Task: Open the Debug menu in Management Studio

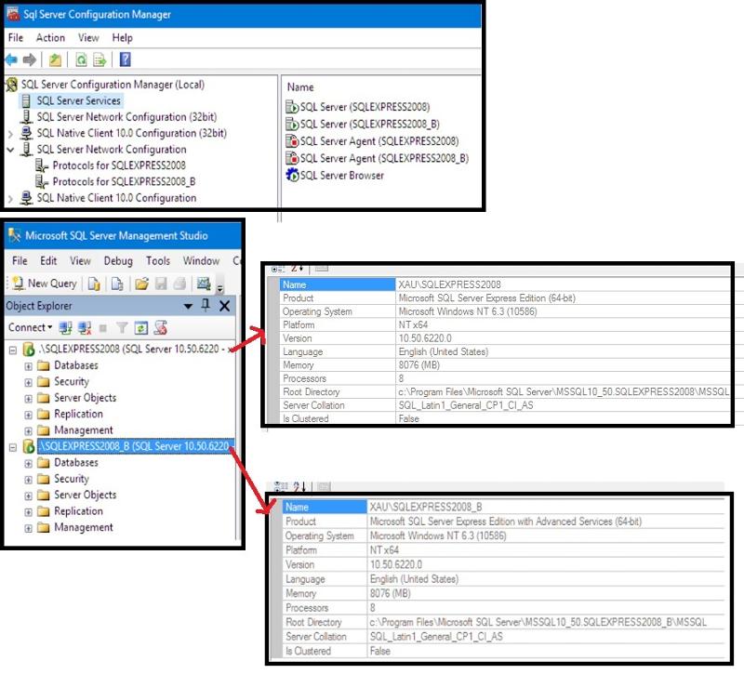Action: point(118,260)
